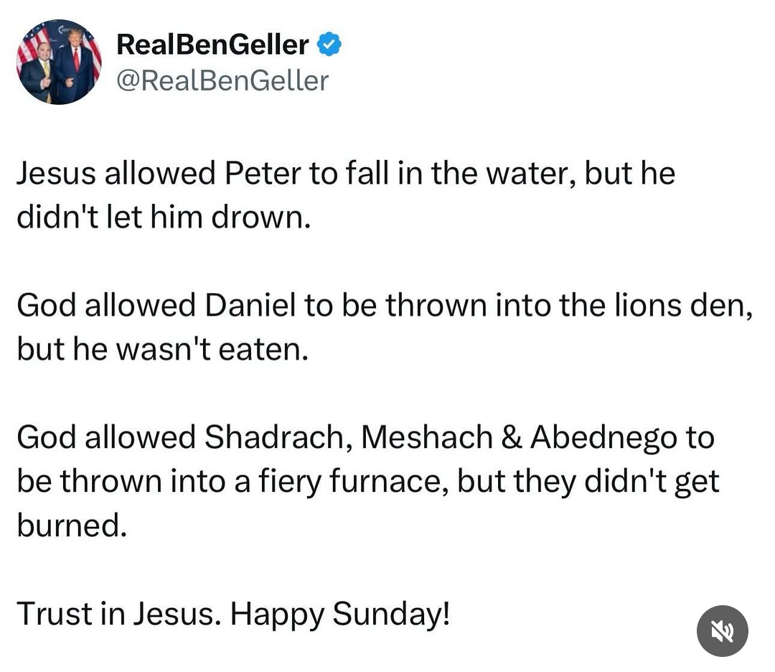Click the blue verified checkmark badge
Image resolution: width=775 pixels, height=672 pixels.
(x=329, y=45)
